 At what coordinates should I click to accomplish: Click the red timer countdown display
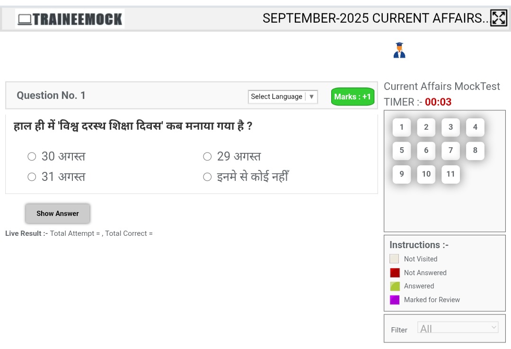pyautogui.click(x=438, y=102)
